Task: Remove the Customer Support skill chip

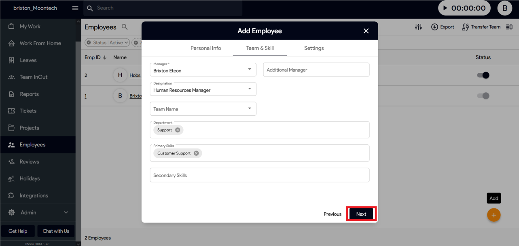Action: tap(196, 153)
